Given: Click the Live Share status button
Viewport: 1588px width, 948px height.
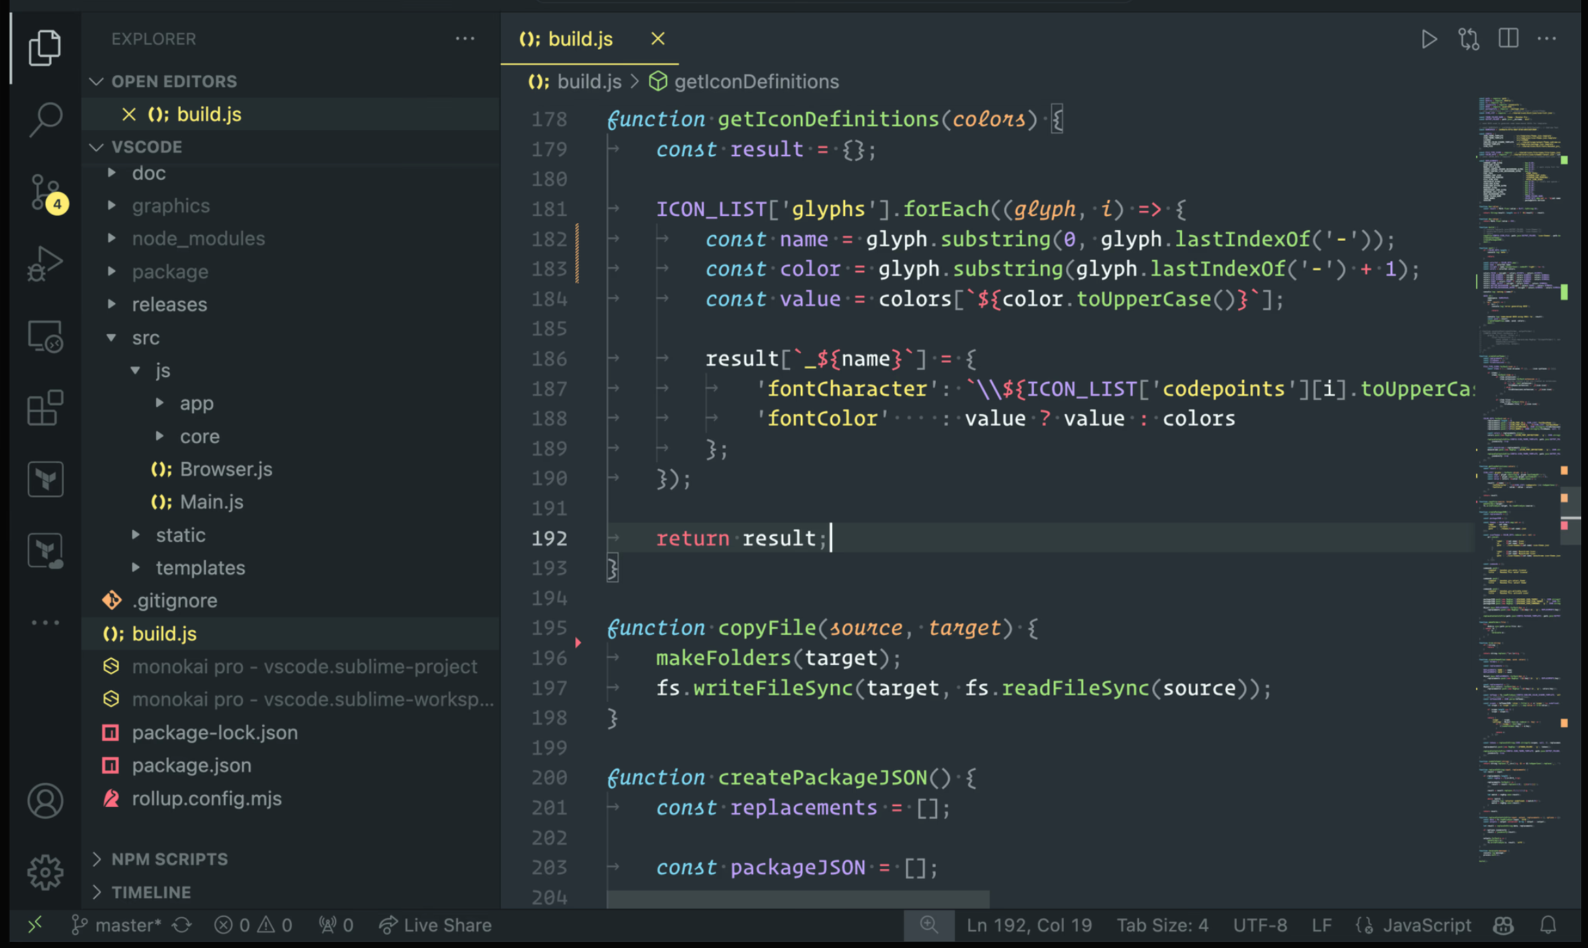Looking at the screenshot, I should coord(436,925).
